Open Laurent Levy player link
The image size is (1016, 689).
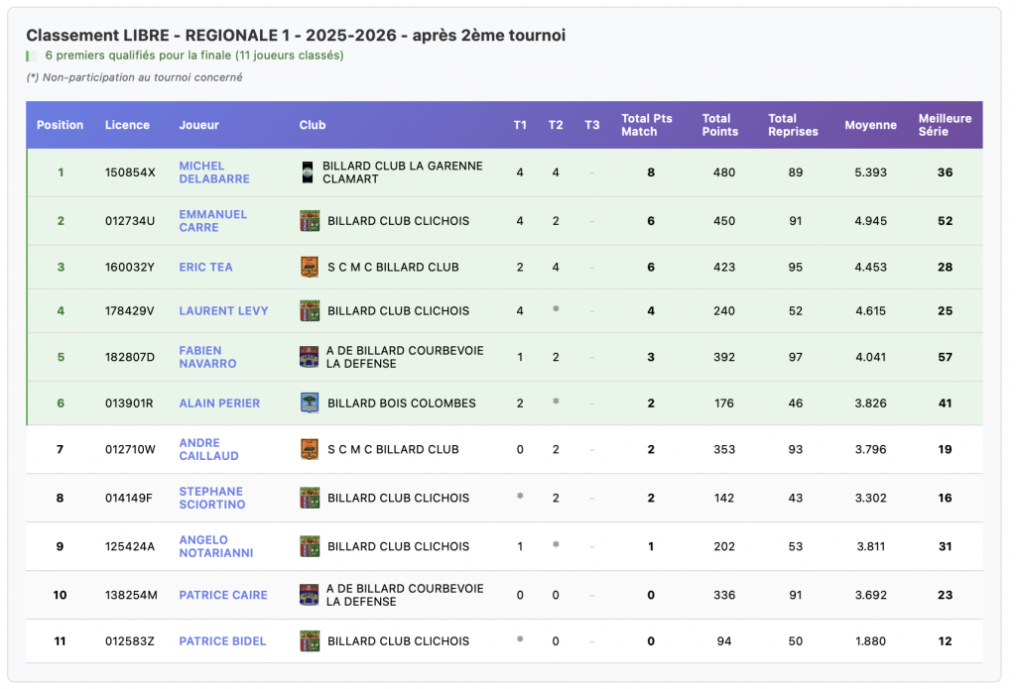click(x=223, y=310)
